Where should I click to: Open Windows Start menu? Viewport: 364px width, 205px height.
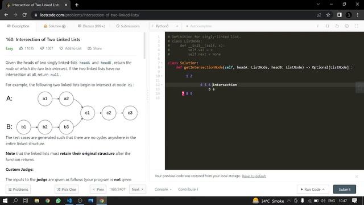click(5, 200)
